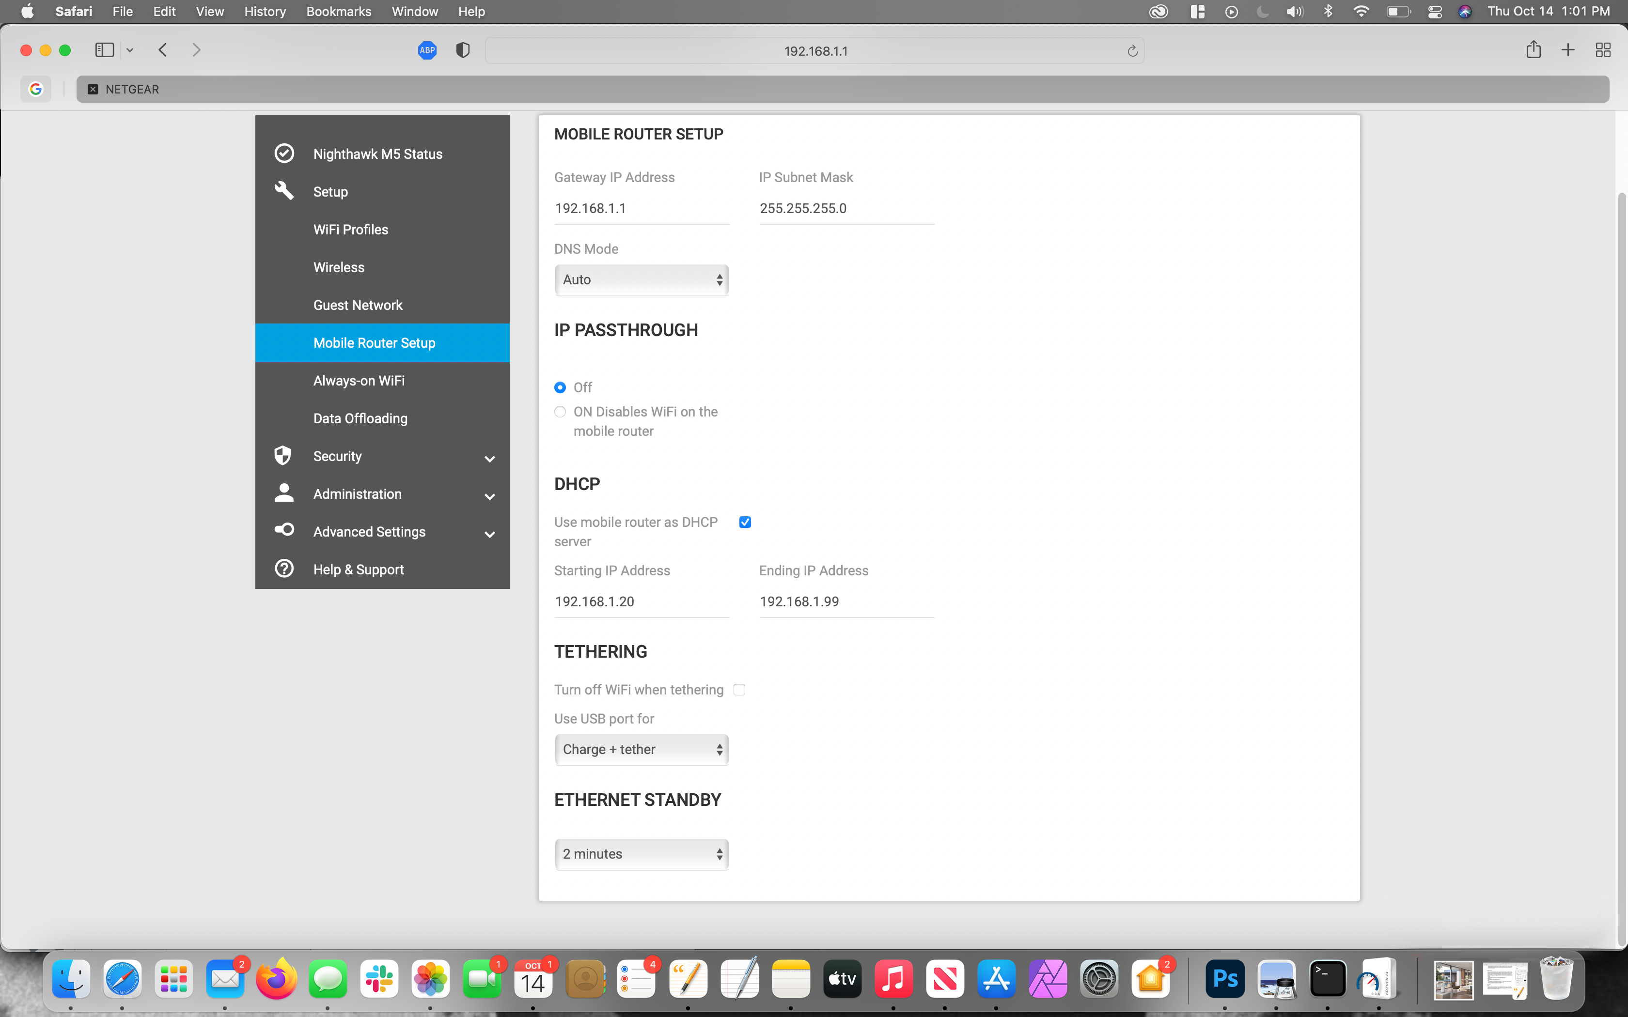Screen dimensions: 1628x1017
Task: Open the Share icon in Safari toolbar
Action: [1533, 50]
